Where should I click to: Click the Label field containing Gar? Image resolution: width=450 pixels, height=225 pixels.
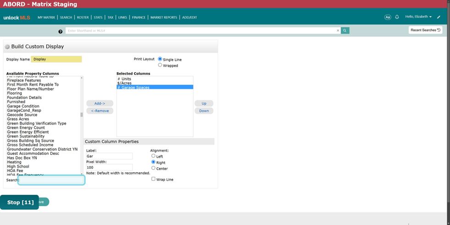click(x=109, y=156)
